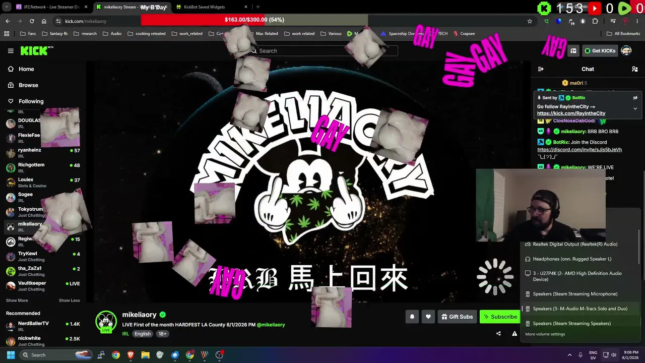
Task: Click the Gift Subs button
Action: click(457, 317)
